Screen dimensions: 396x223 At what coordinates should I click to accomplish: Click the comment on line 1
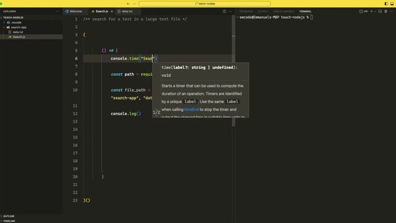click(135, 19)
